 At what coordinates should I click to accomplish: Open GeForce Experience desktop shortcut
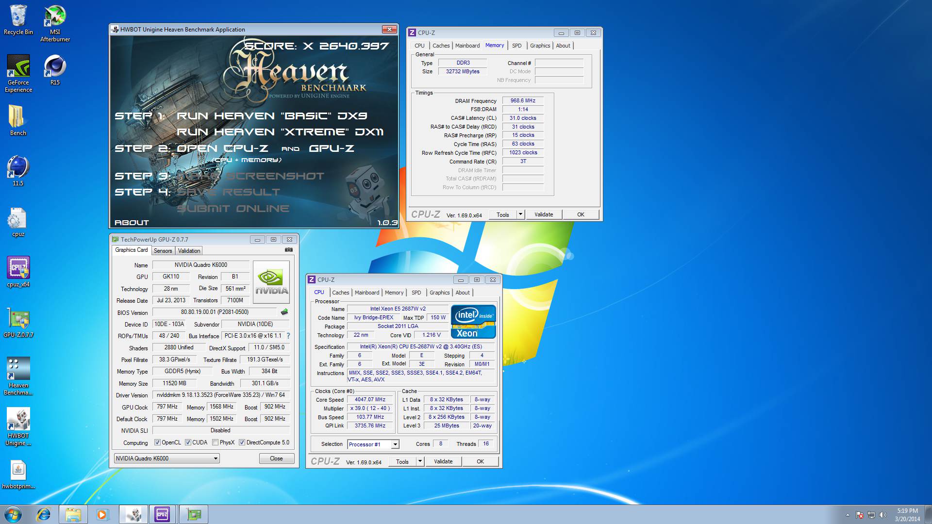click(18, 73)
